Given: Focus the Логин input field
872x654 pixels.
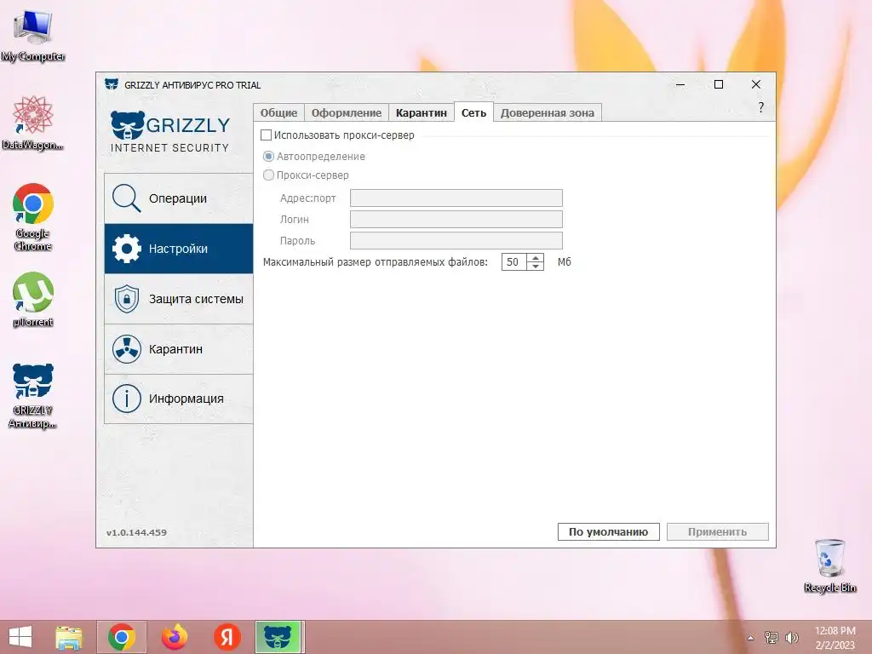Looking at the screenshot, I should click(x=456, y=219).
